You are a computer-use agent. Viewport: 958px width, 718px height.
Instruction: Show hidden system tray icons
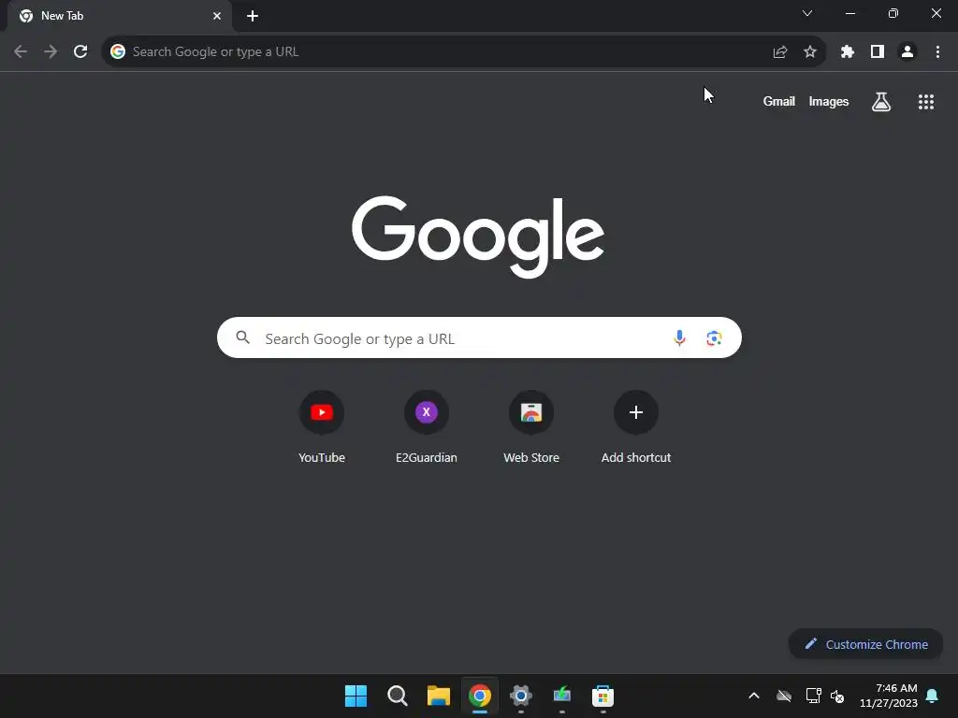(x=754, y=696)
